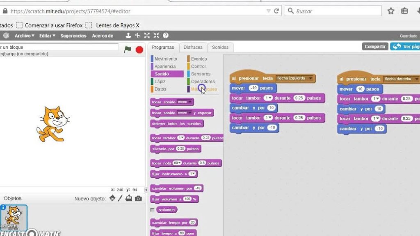Take new sprite photo with camera icon
This screenshot has height=236, width=420.
[138, 198]
